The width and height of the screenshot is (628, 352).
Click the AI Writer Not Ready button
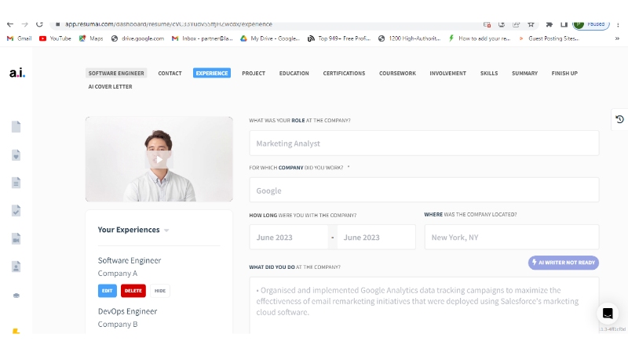[564, 263]
